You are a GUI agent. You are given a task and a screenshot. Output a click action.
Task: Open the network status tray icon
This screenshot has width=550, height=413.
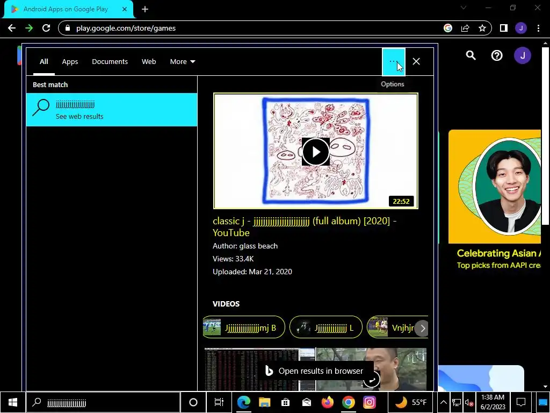tap(457, 402)
